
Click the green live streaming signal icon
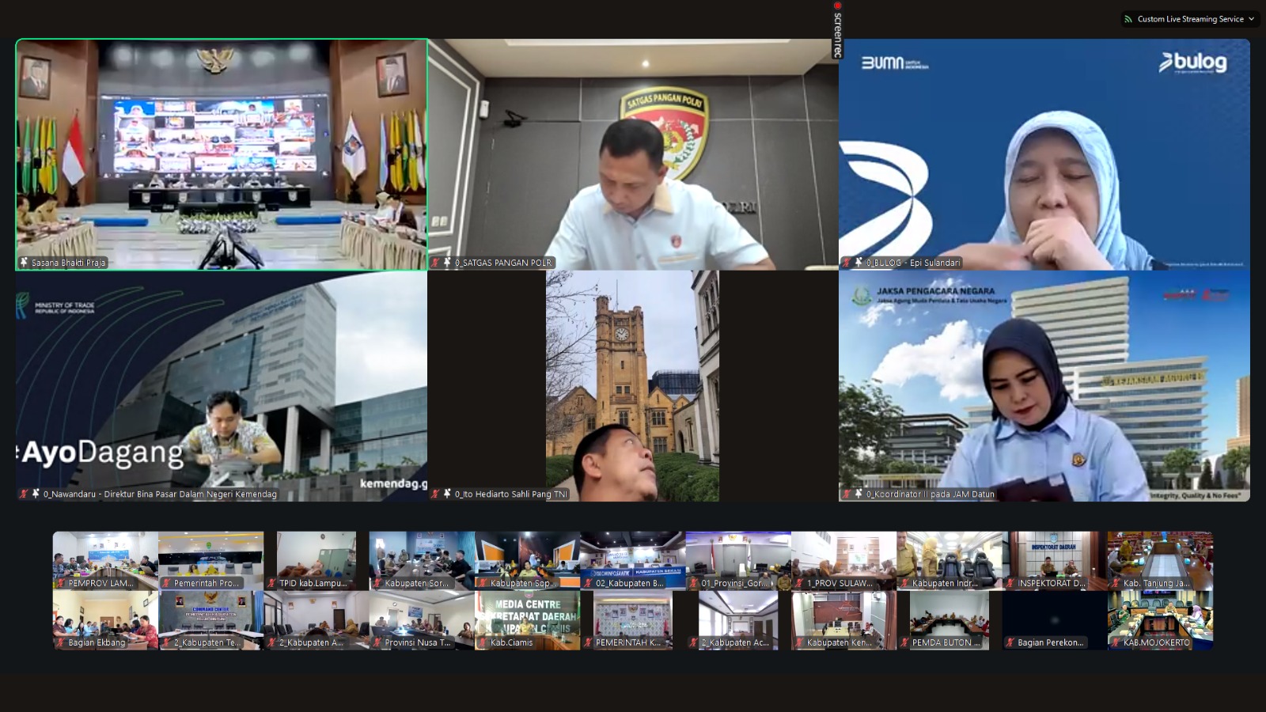[x=1128, y=19]
